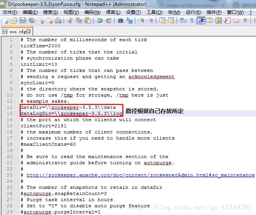Open the 设置(T) menu

tap(133, 12)
